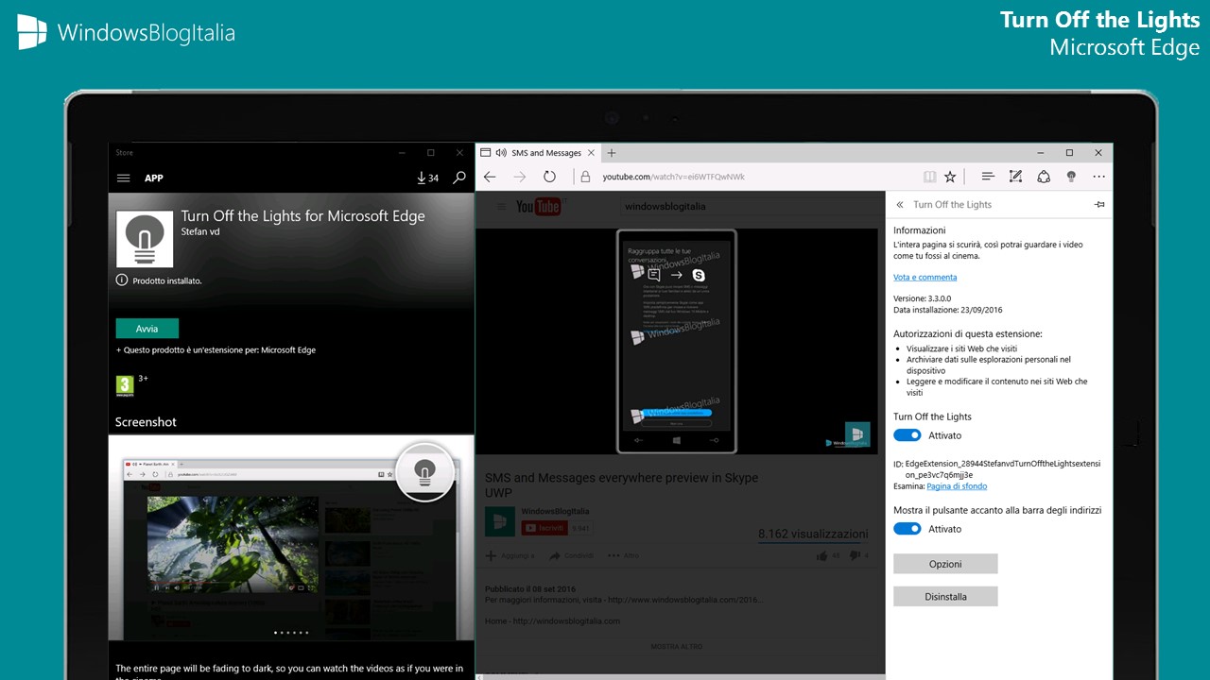Click the Stefan vd publisher name
The image size is (1210, 680).
click(200, 230)
